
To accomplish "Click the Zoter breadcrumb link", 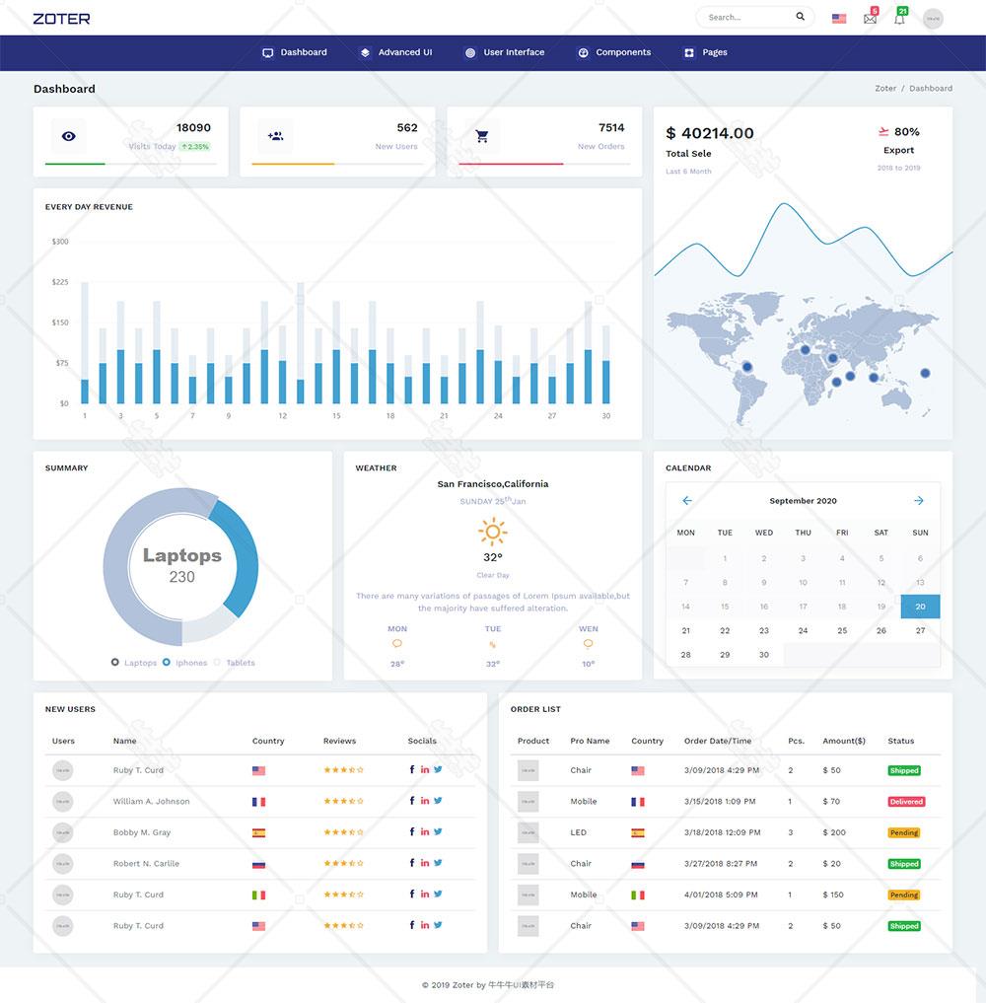I will (x=885, y=89).
